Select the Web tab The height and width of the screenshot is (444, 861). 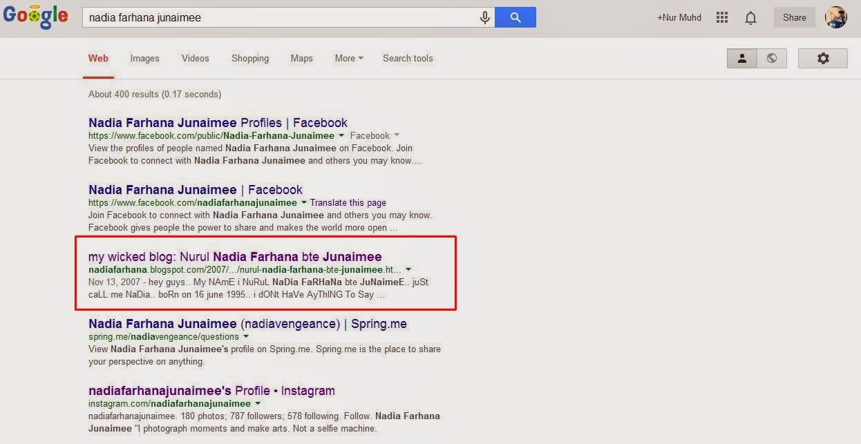pos(98,59)
